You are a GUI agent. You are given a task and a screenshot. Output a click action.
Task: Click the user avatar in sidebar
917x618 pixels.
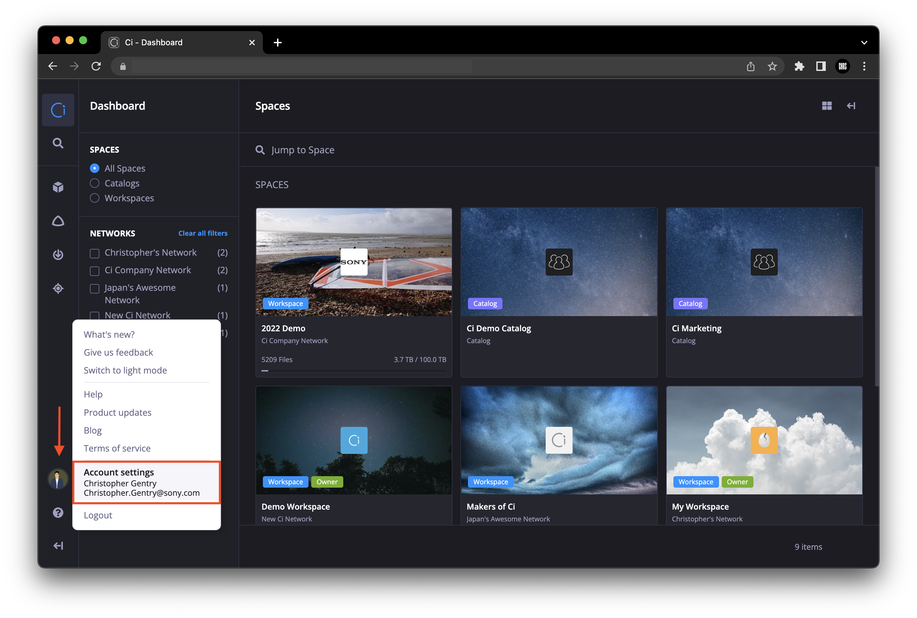58,479
